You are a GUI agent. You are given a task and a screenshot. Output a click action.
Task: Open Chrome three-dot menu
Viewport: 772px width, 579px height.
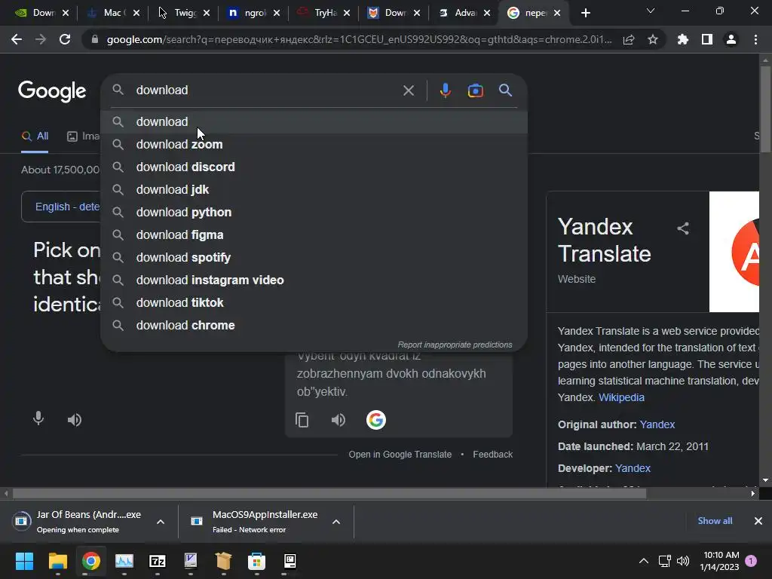point(755,39)
